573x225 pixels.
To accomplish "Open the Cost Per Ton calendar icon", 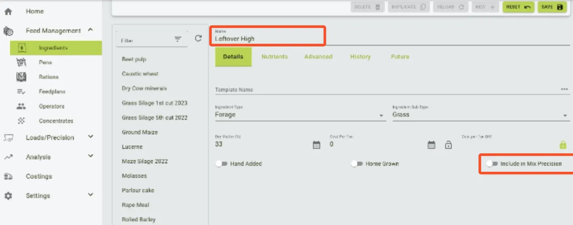I will (x=431, y=145).
